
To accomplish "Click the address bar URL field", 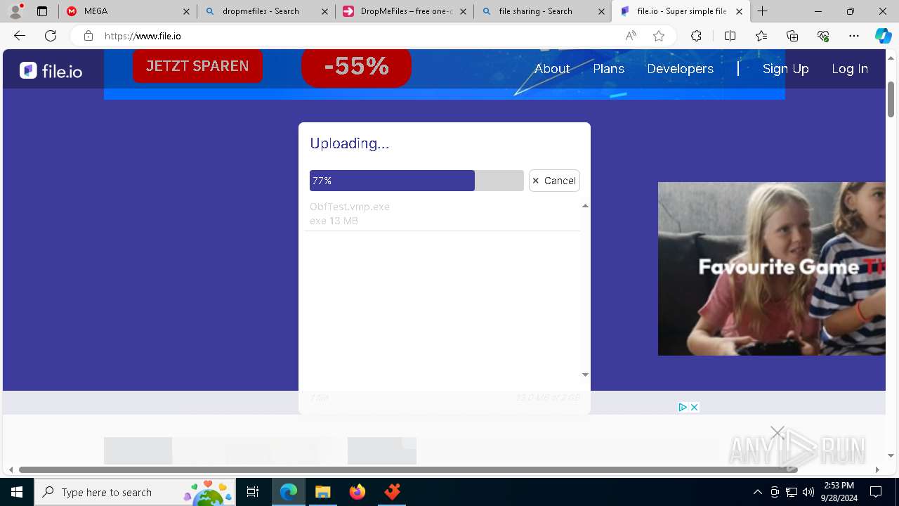I will click(358, 36).
